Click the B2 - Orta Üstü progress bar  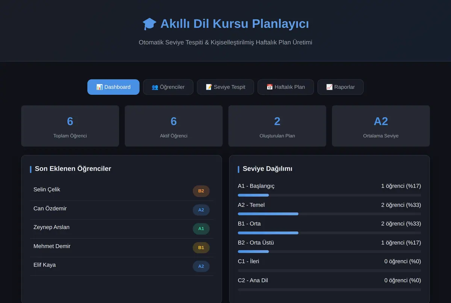tap(329, 251)
